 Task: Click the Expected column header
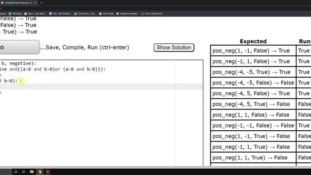coord(253,41)
